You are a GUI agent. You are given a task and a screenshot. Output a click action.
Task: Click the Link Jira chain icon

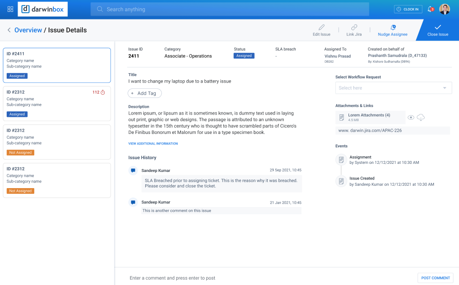354,28
